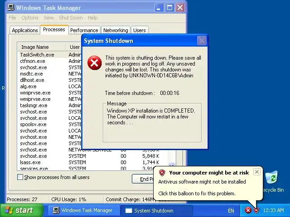Switch to the Performance tab
The image size is (290, 217).
(84, 30)
